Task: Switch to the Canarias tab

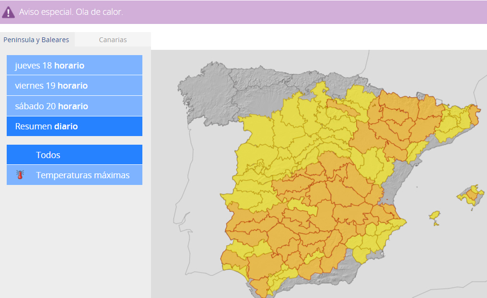Action: [x=113, y=40]
